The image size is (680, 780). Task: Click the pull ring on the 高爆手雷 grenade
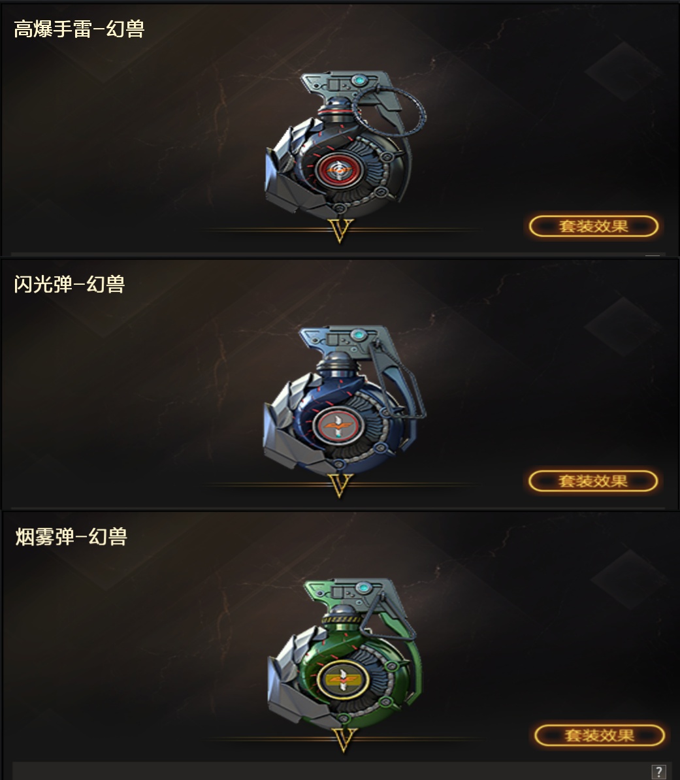tap(389, 111)
